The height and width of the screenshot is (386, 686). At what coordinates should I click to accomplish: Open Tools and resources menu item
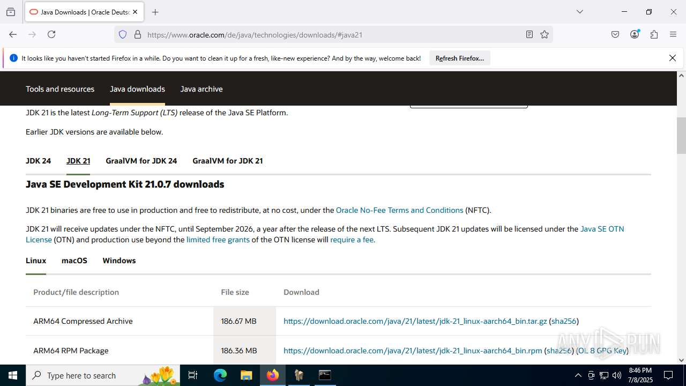(60, 89)
